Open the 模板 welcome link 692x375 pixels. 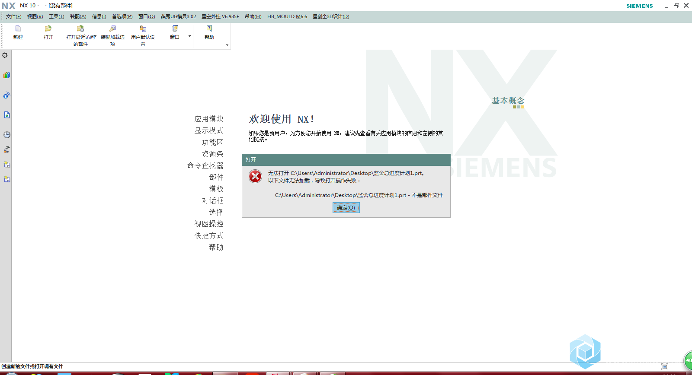click(x=216, y=189)
